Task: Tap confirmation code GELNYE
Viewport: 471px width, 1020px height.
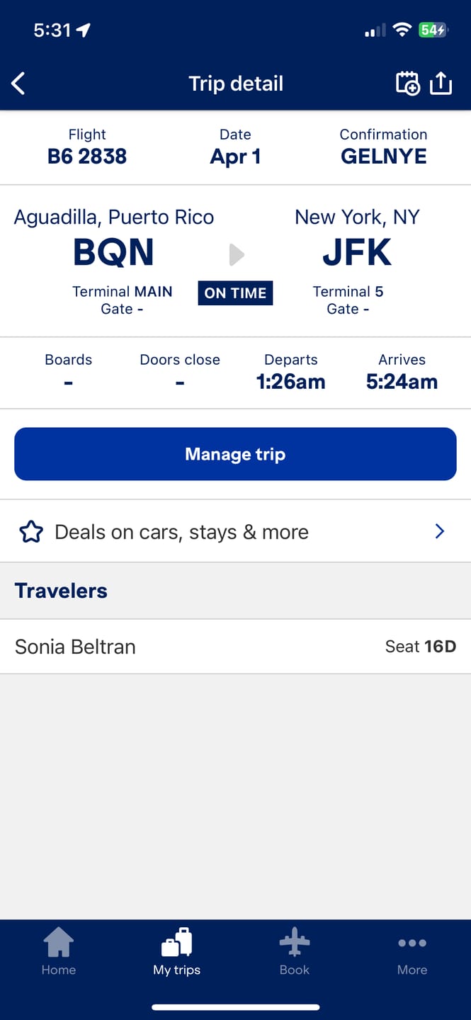Action: (x=384, y=157)
